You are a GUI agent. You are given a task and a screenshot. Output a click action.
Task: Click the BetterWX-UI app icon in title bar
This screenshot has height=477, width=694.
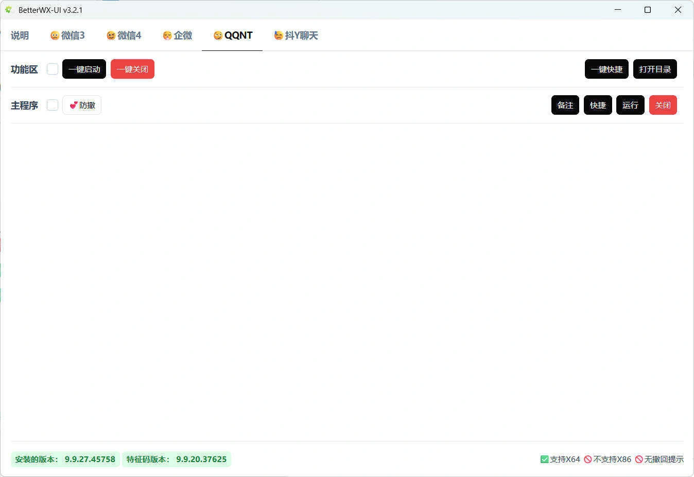(x=9, y=9)
